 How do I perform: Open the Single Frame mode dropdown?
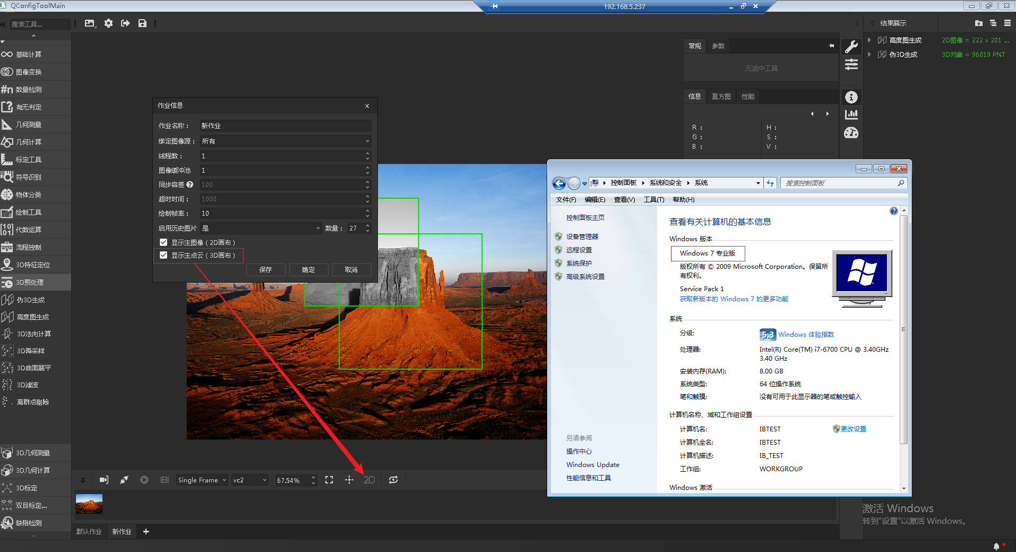pyautogui.click(x=202, y=480)
